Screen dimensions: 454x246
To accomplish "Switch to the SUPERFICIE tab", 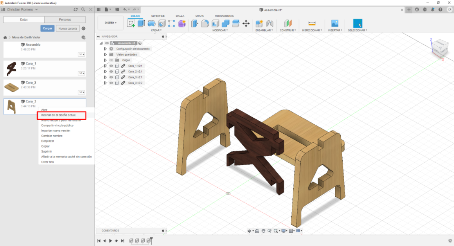I will pyautogui.click(x=158, y=16).
